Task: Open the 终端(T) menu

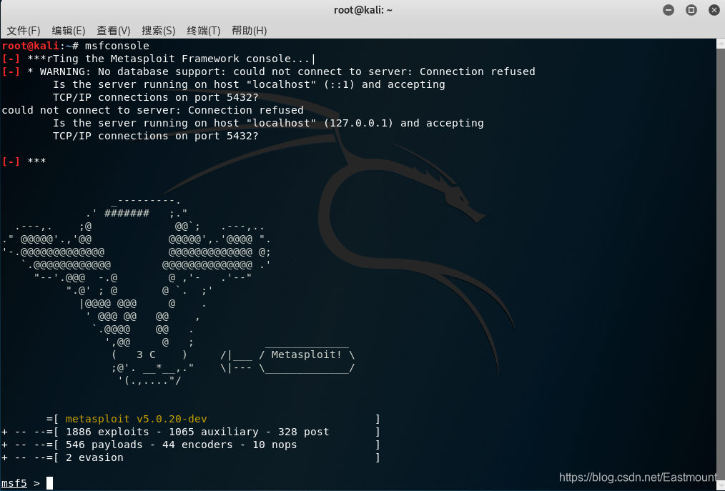Action: tap(204, 31)
